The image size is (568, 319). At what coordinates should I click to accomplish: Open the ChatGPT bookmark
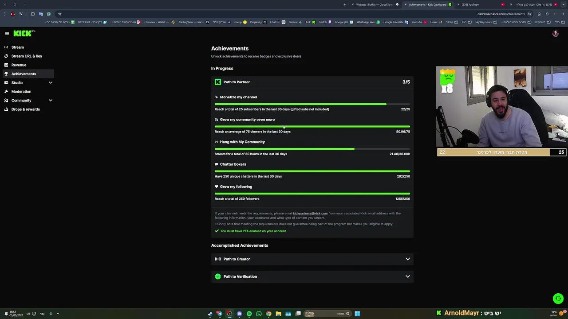pyautogui.click(x=277, y=22)
